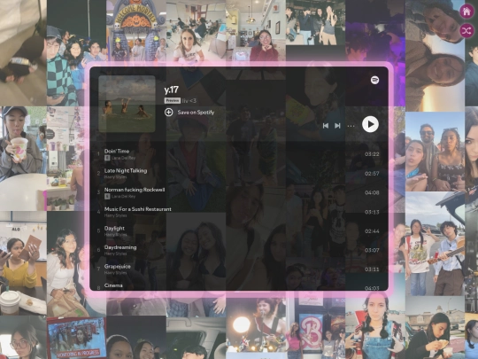
Task: Open Lana Del Rey under Doin' Time
Action: pyautogui.click(x=123, y=158)
